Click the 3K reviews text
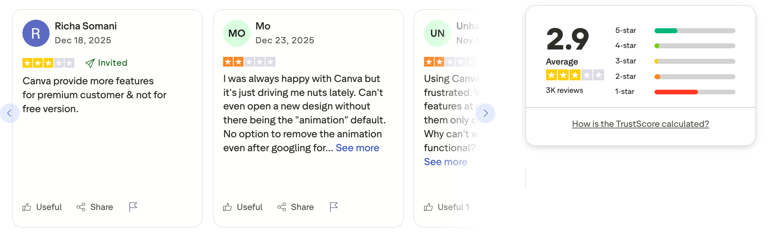 coord(564,90)
